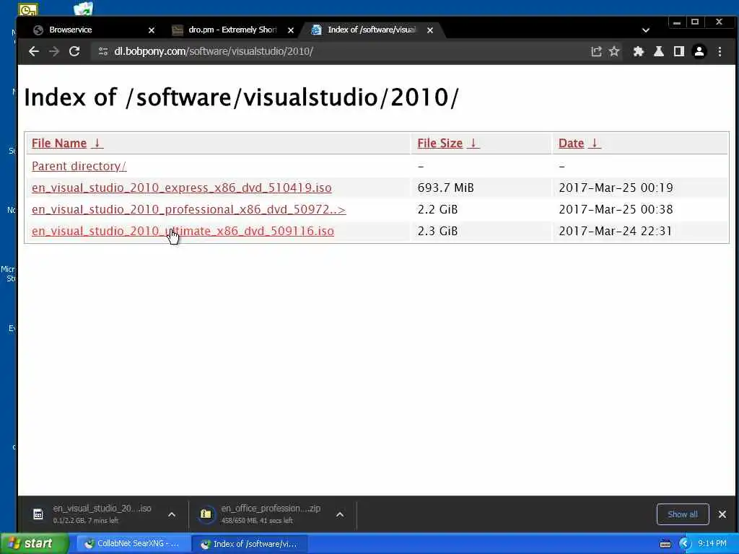Viewport: 739px width, 554px height.
Task: Click the date 2017-Mar-25 00:19
Action: tap(616, 188)
